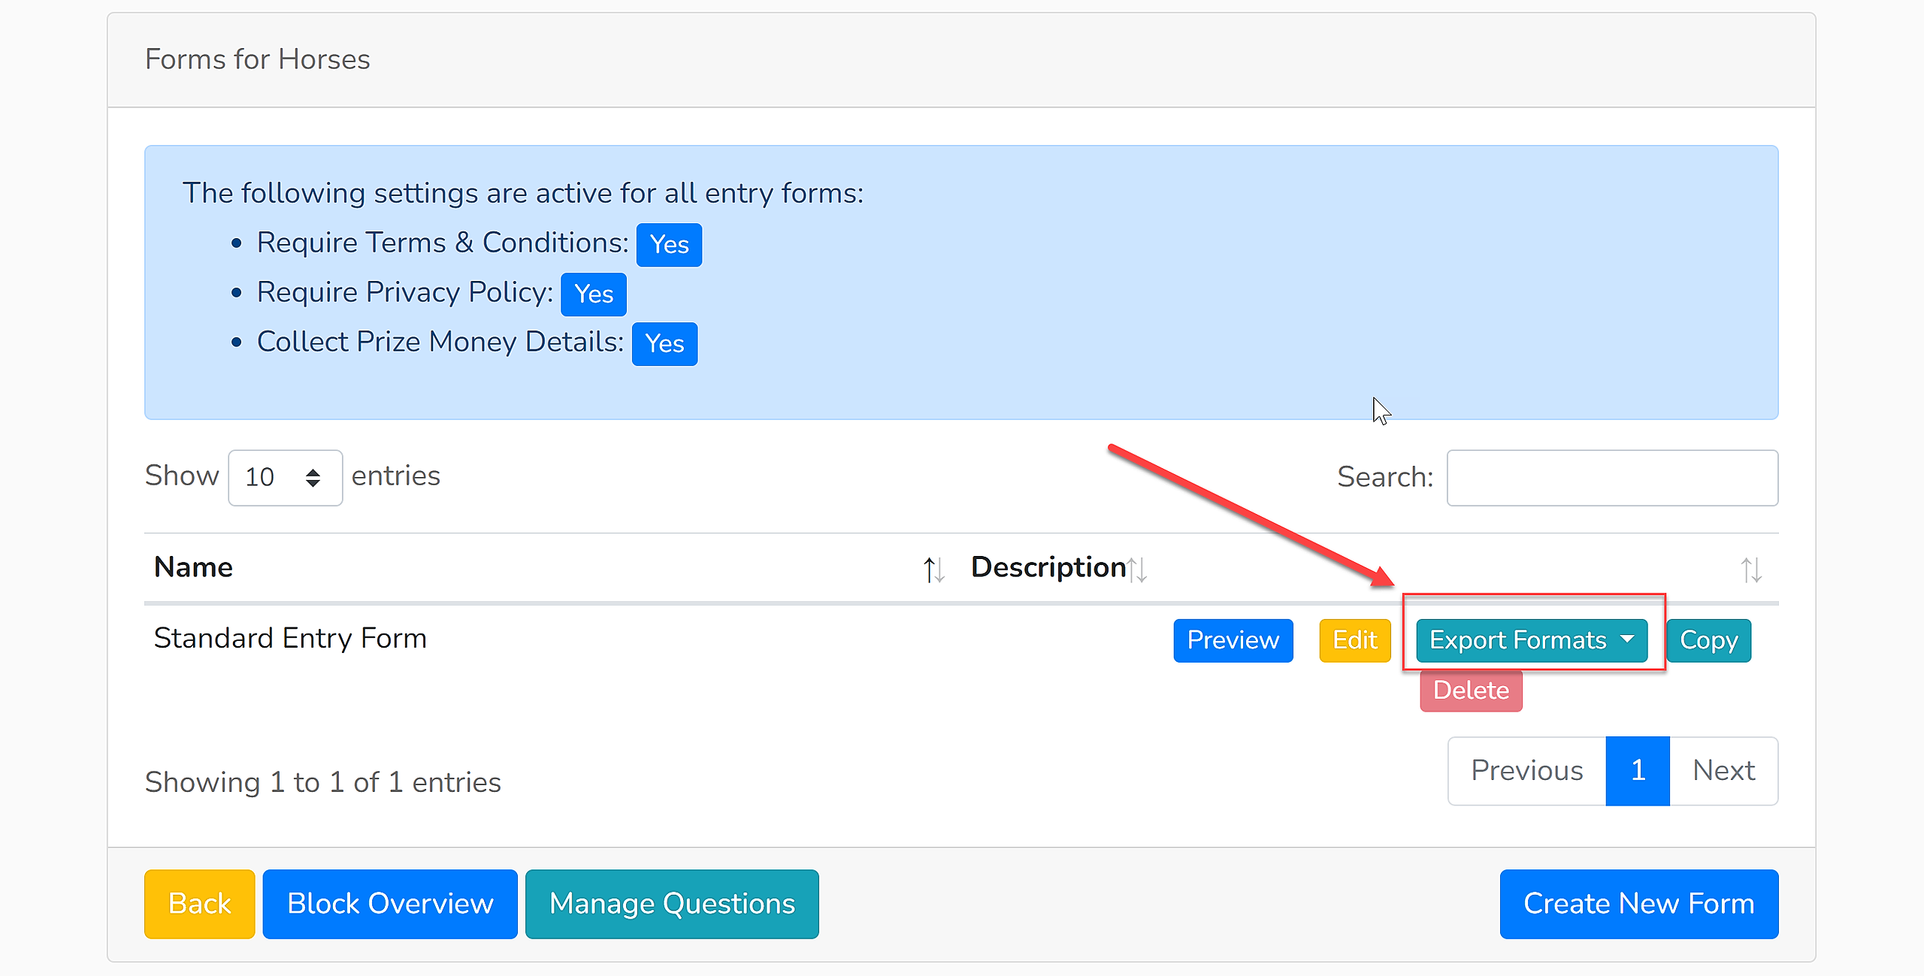The image size is (1924, 976).
Task: Click the sort arrows in the actions column
Action: (1750, 570)
